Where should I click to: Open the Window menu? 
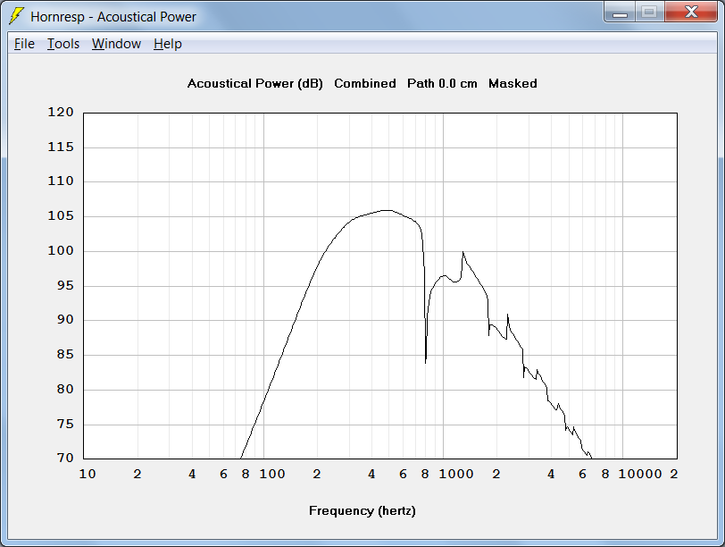click(116, 44)
